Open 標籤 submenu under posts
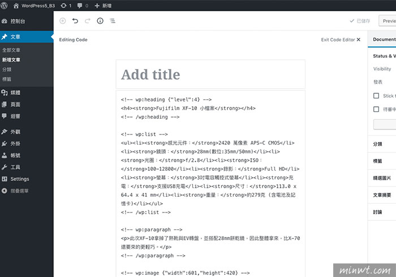The image size is (396, 277). 7,79
